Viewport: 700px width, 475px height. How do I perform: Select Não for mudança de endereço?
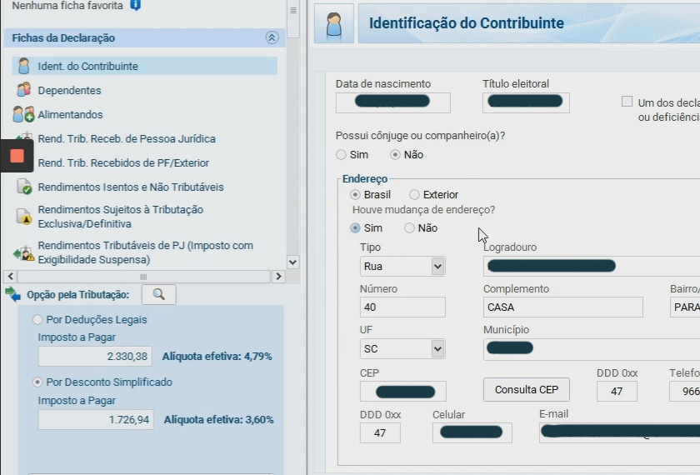(409, 228)
